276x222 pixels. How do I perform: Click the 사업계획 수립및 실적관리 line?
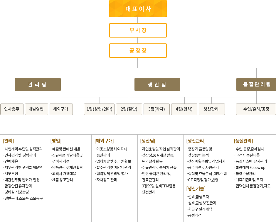pyautogui.click(x=23, y=149)
